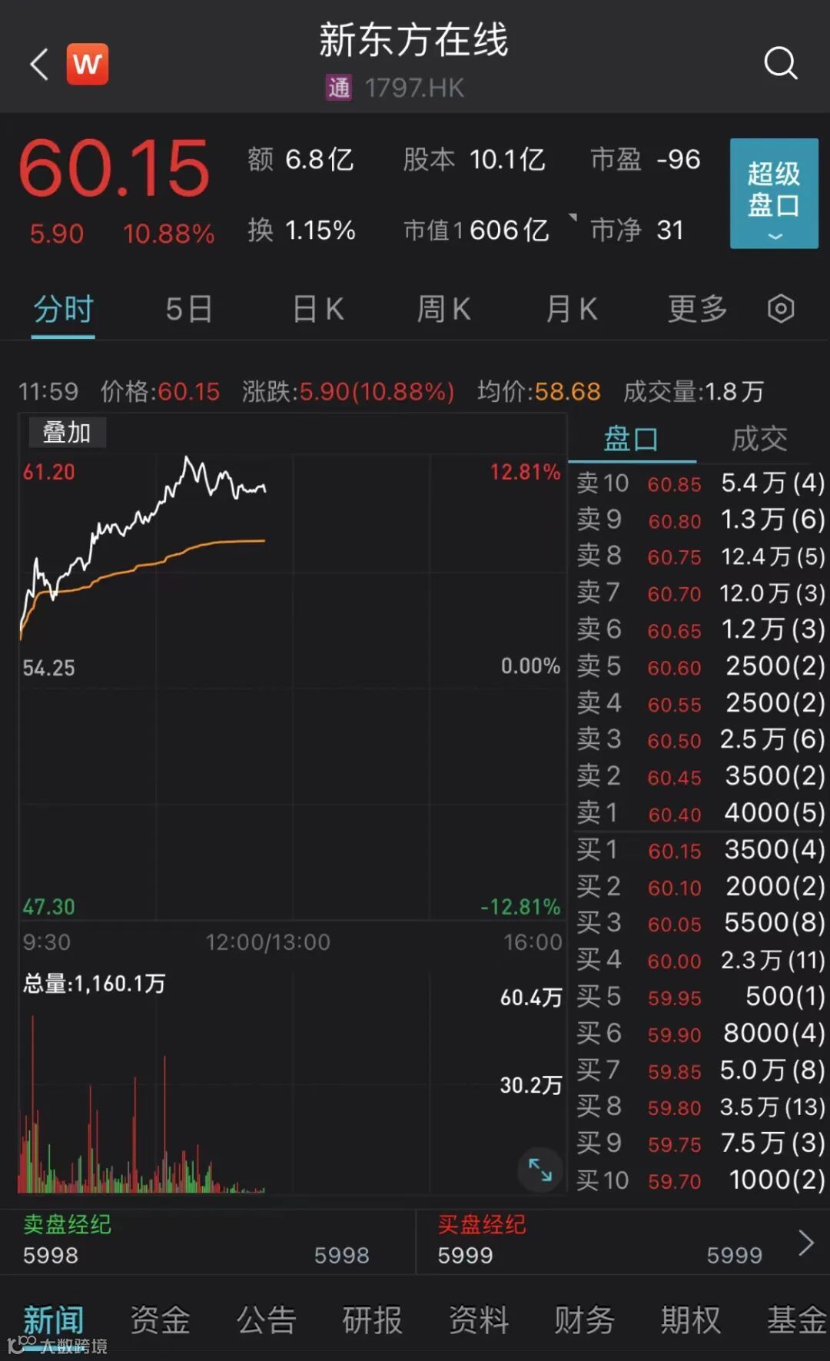Tap the stock code 1797.HK
The height and width of the screenshot is (1361, 830).
coord(414,88)
